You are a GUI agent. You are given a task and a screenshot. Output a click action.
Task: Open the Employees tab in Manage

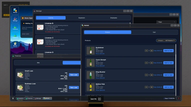pyautogui.click(x=114, y=18)
